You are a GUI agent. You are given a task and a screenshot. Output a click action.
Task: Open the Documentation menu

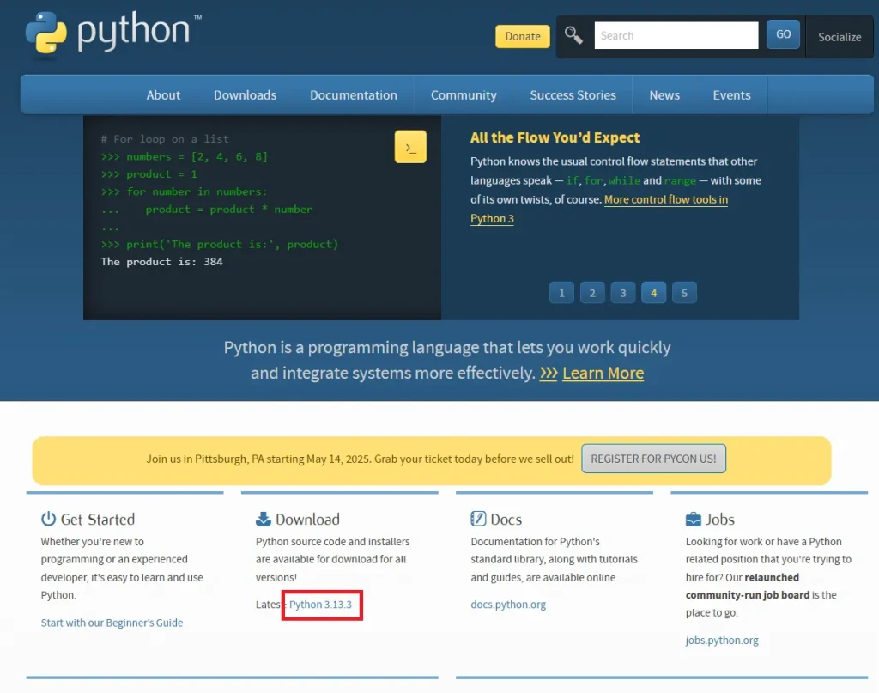tap(354, 94)
